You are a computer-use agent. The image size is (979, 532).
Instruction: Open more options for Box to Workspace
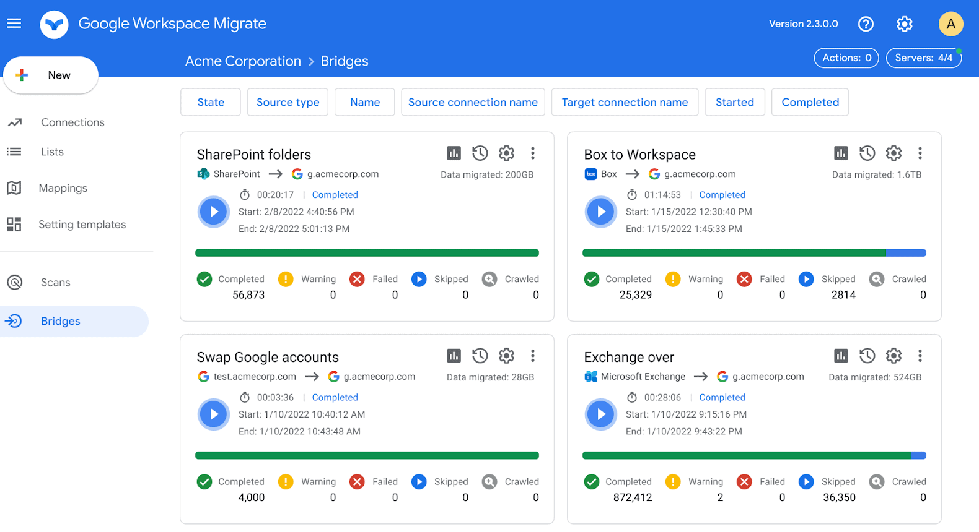920,153
